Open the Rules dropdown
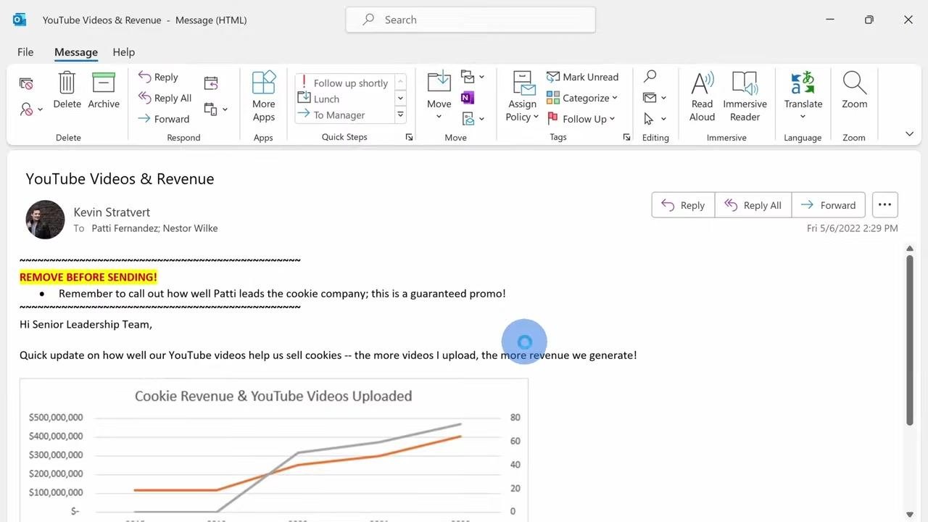This screenshot has width=928, height=522. 473,77
